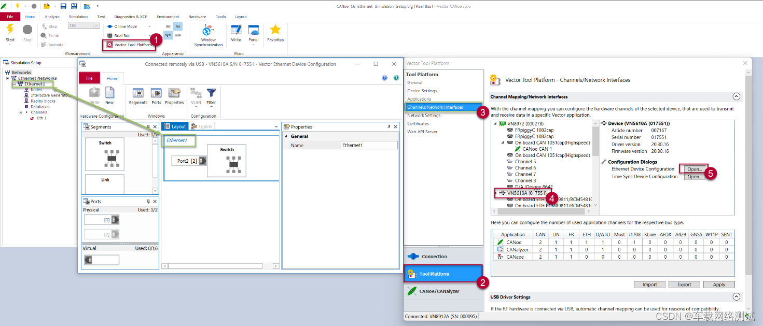This screenshot has height=326, width=763.
Task: Switch to the Test ribbon tab
Action: pos(101,17)
